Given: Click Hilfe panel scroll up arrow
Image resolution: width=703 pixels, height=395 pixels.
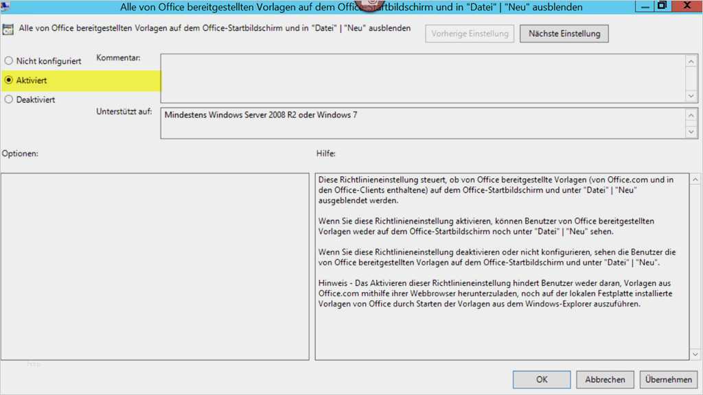Looking at the screenshot, I should [x=695, y=180].
